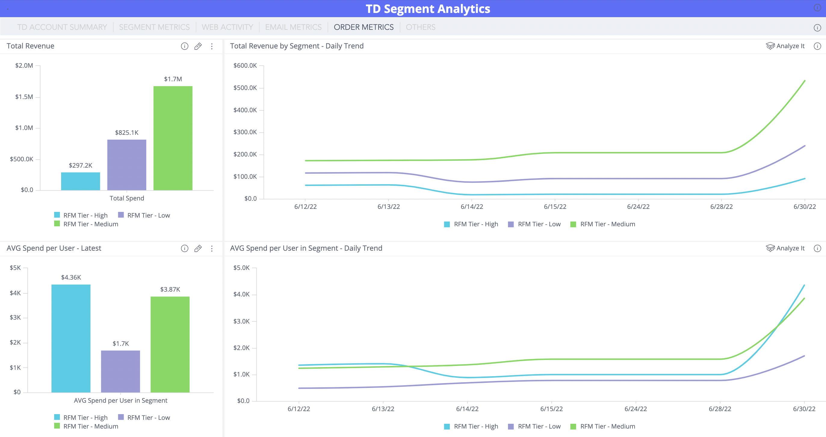Click pencil edit icon on AVG Spend Latest widget
Image resolution: width=826 pixels, height=437 pixels.
(x=198, y=249)
